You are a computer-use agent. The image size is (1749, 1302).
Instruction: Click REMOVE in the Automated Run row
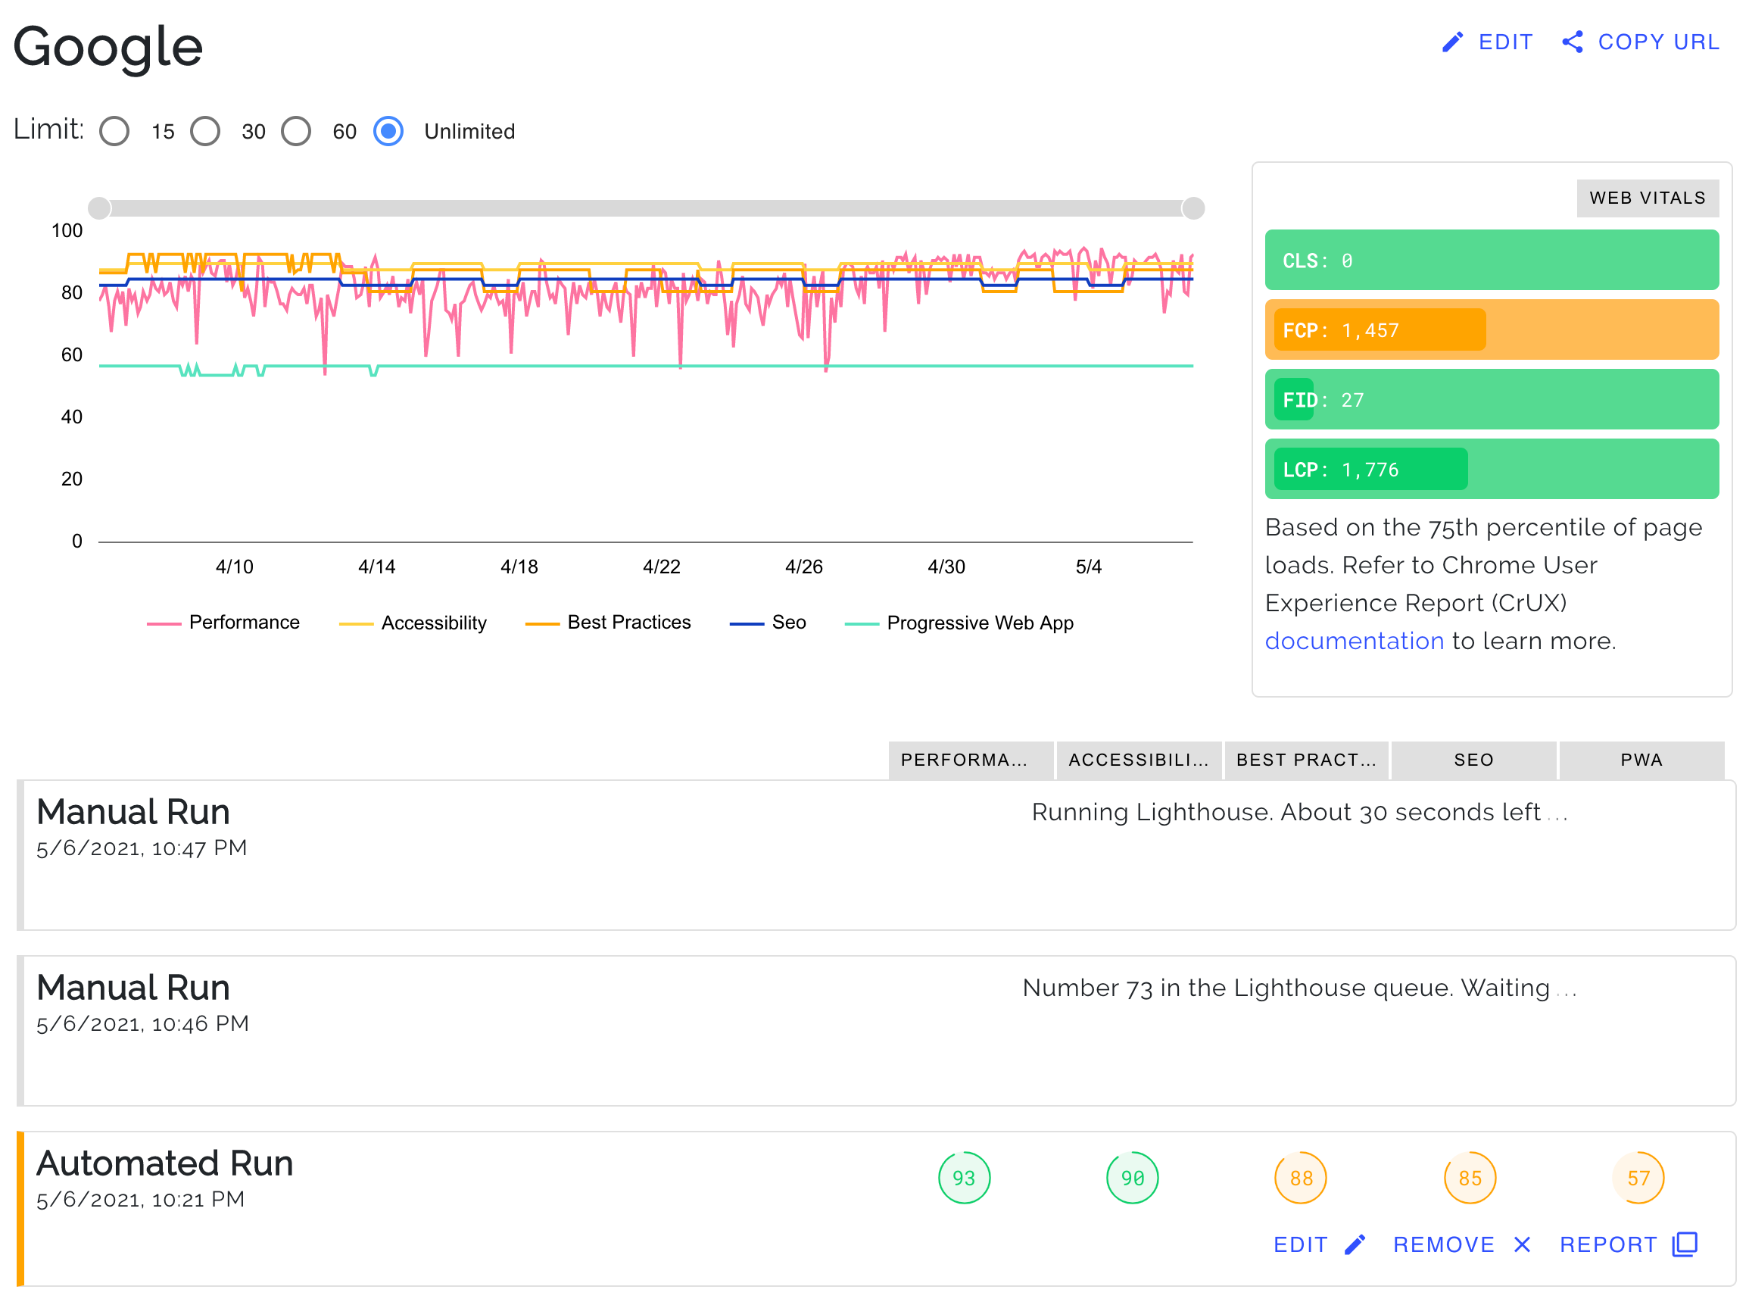(1463, 1244)
